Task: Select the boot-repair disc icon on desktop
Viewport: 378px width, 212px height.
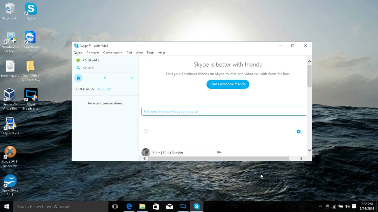Action: click(10, 69)
